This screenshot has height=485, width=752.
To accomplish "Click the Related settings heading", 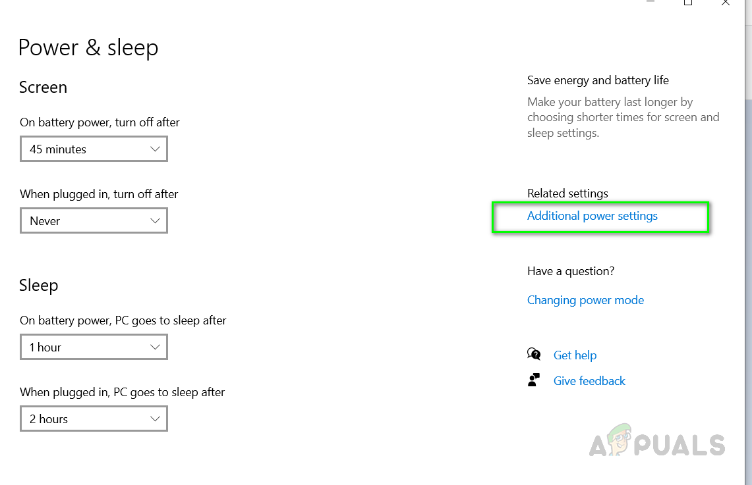I will [567, 193].
